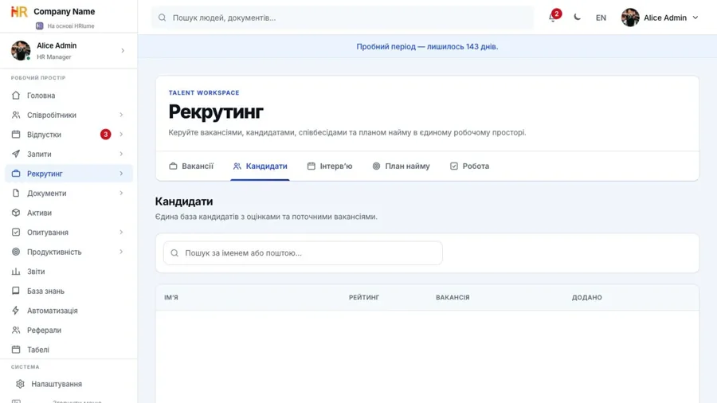The image size is (717, 403).
Task: Expand the Співробітники submenu chevron
Action: click(121, 115)
